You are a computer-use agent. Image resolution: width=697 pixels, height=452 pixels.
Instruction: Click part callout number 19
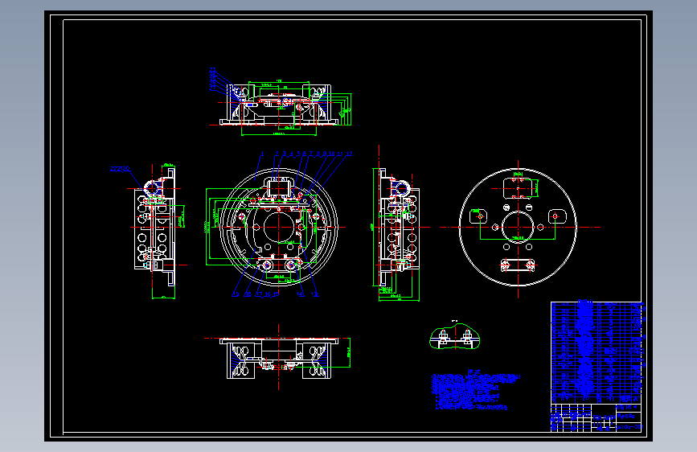236,294
